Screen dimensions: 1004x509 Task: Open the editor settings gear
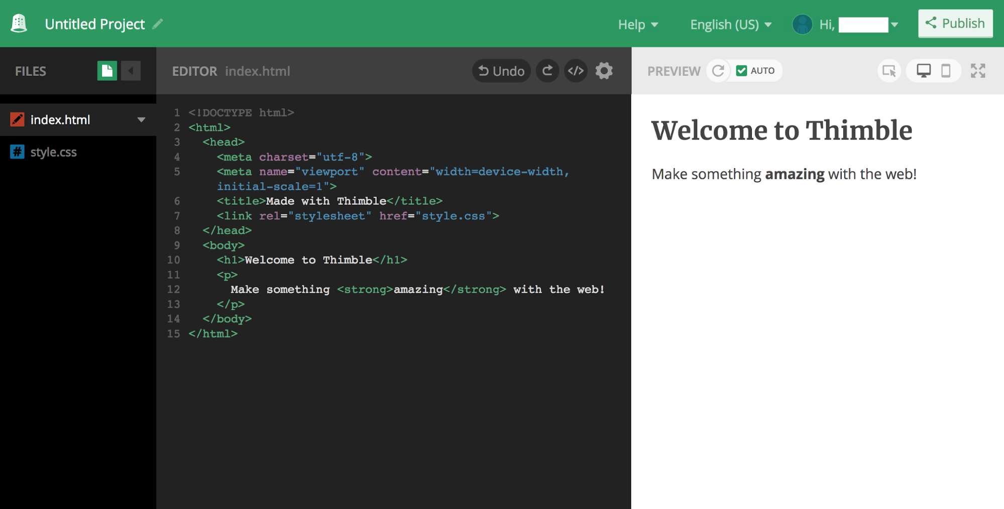(604, 70)
